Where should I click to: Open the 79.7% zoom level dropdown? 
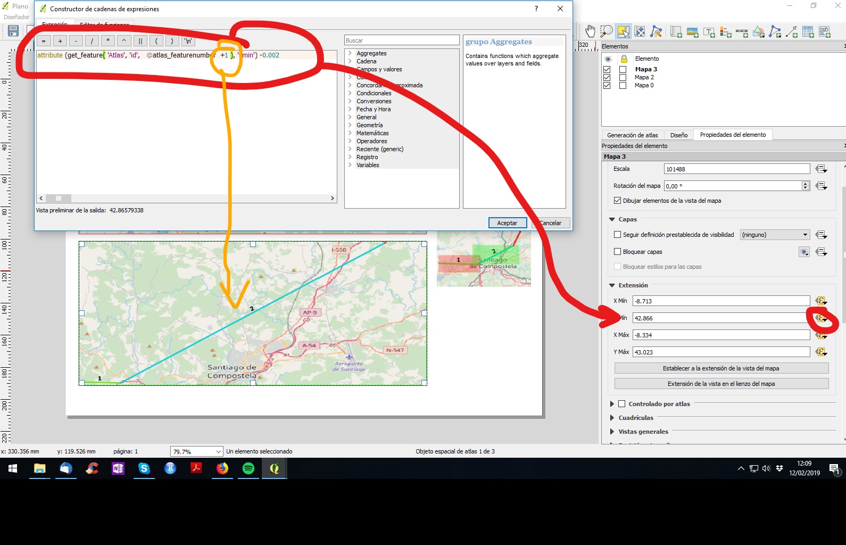tap(196, 451)
